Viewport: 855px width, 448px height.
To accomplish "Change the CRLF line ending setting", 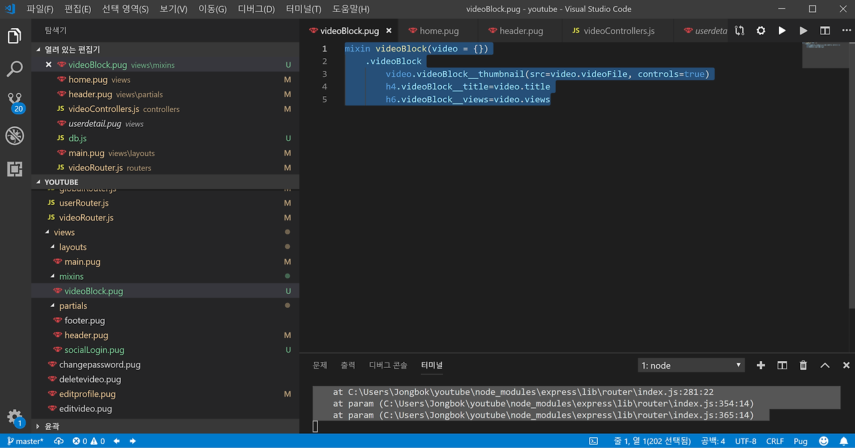I will [x=775, y=441].
